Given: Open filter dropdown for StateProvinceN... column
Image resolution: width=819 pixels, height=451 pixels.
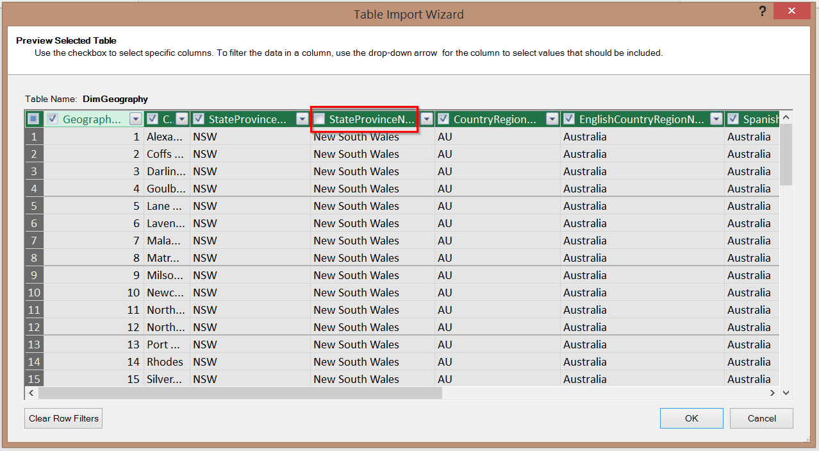Looking at the screenshot, I should (x=427, y=119).
